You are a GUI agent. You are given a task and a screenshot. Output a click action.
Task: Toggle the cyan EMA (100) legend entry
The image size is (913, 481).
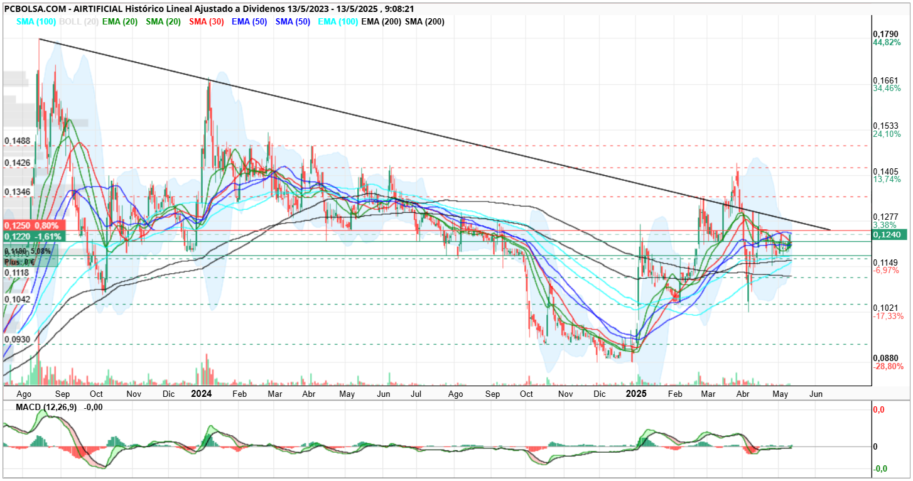[338, 21]
